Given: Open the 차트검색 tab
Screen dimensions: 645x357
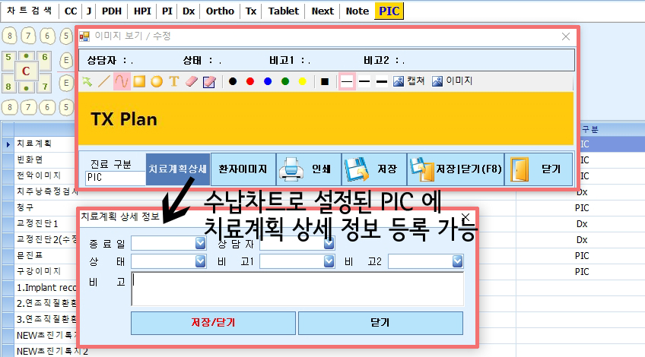Looking at the screenshot, I should 30,11.
